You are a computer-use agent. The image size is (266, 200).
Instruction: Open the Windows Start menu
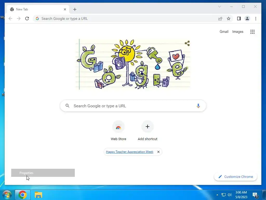(7, 195)
